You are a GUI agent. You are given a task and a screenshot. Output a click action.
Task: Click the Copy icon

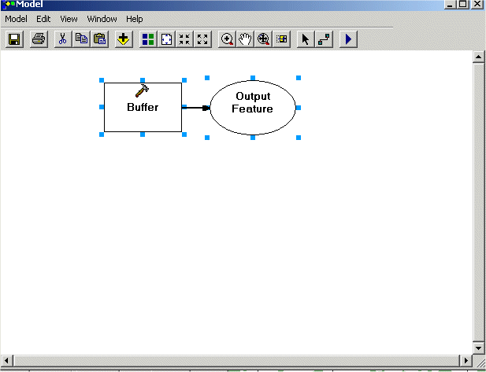(x=81, y=39)
